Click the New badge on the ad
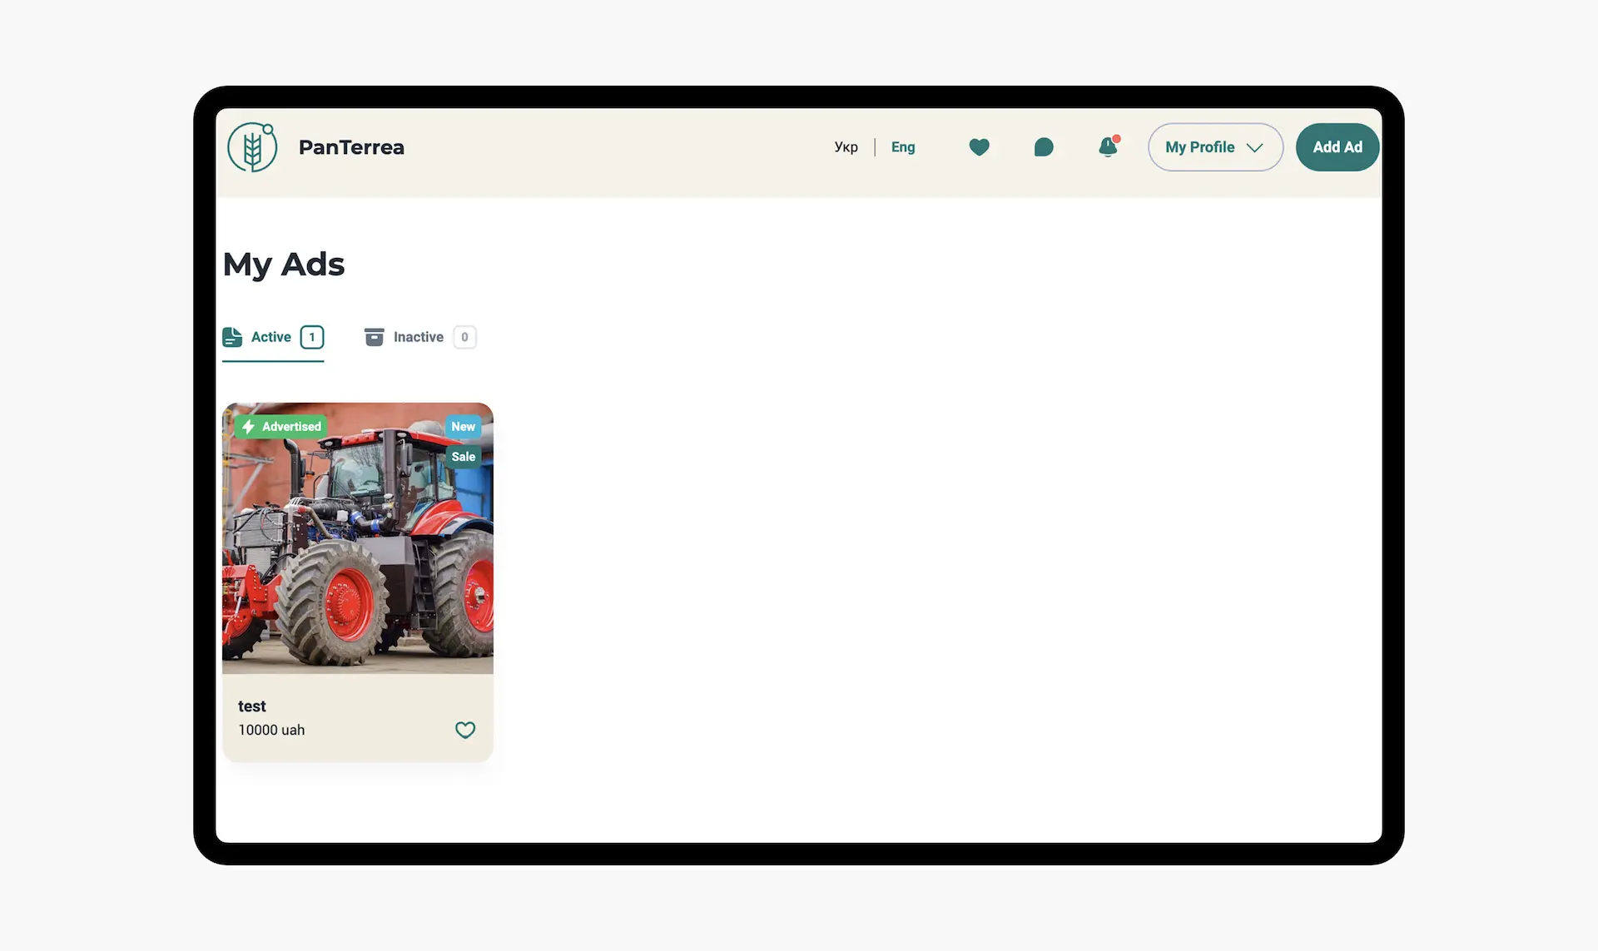The image size is (1598, 951). [x=463, y=427]
